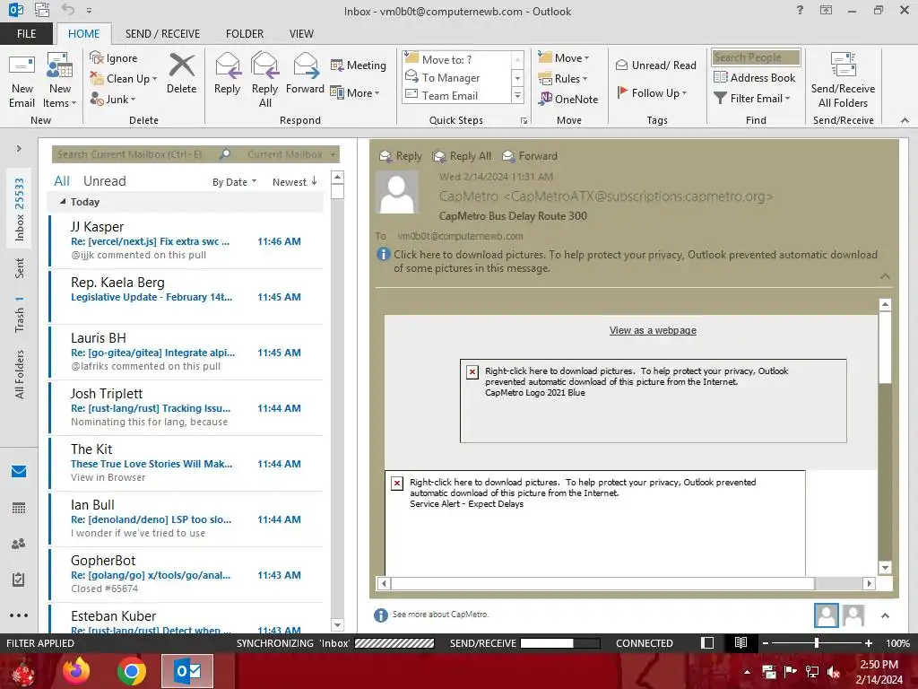Launch Firefox from the taskbar
This screenshot has height=689, width=918.
pos(77,671)
